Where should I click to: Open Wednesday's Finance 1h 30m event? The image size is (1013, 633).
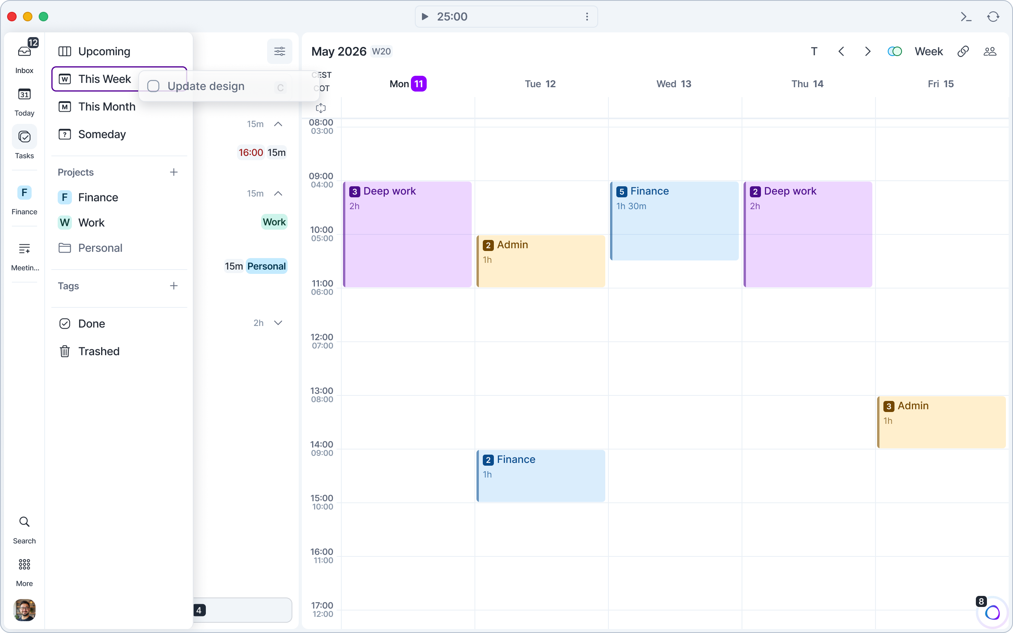coord(674,221)
